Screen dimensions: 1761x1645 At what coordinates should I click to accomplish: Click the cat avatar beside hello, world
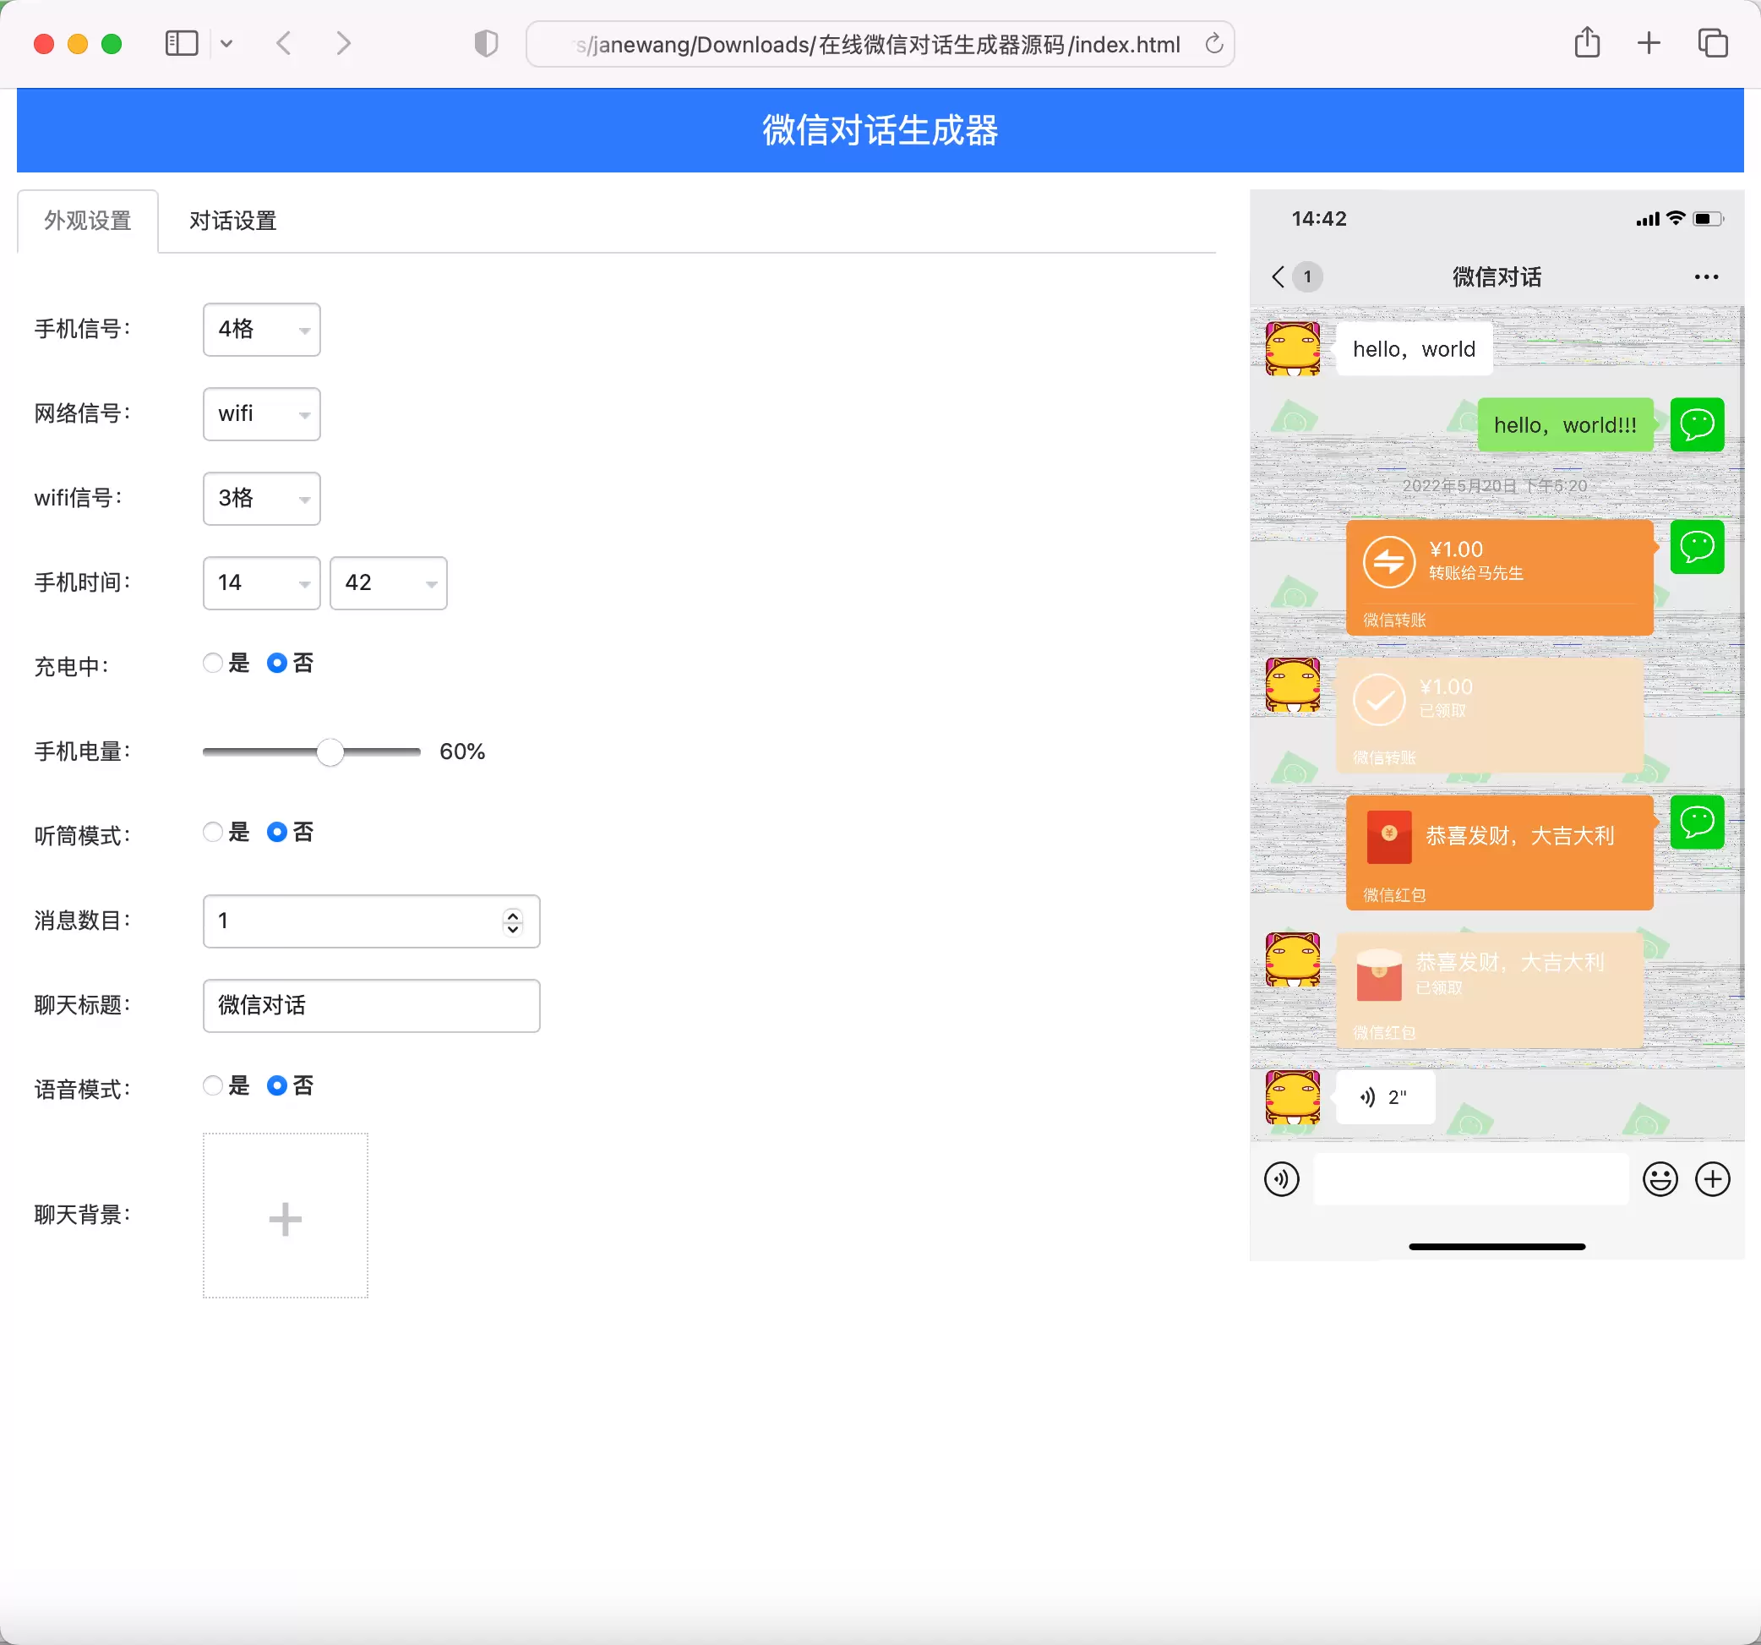(x=1292, y=349)
